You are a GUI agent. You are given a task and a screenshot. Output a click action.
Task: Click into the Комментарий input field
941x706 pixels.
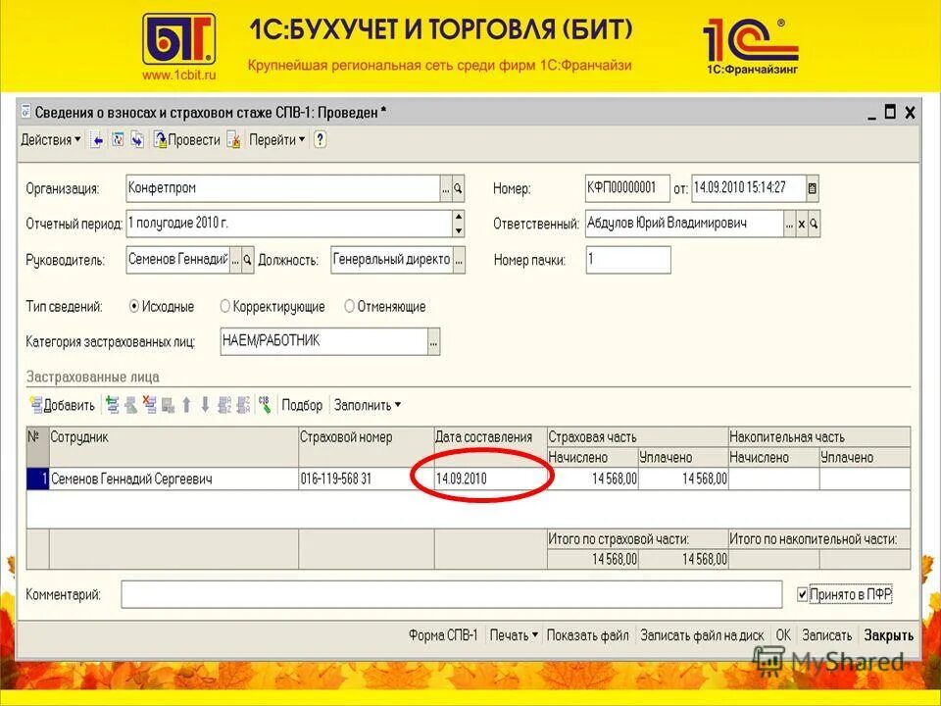451,594
